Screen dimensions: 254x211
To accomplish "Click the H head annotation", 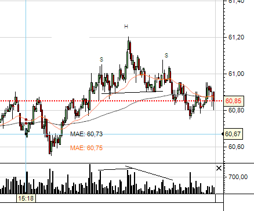I will tap(126, 27).
